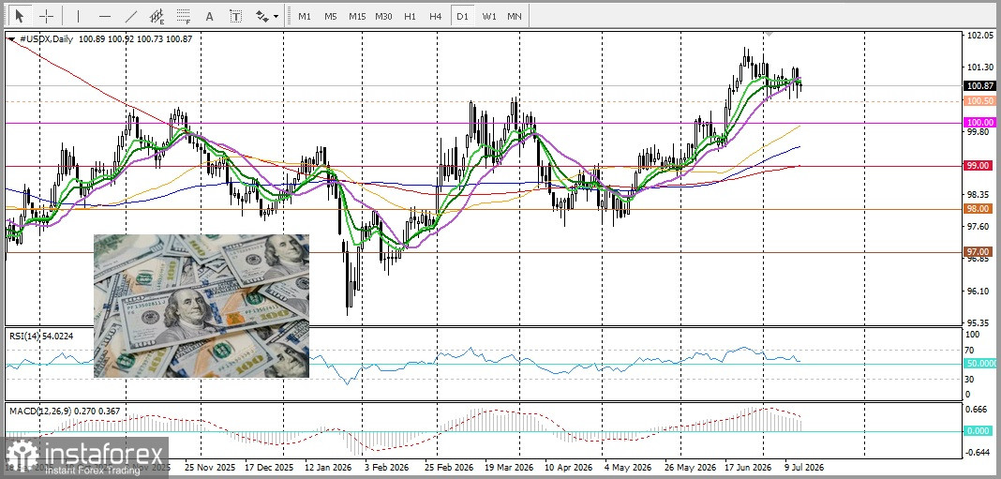Choose the trendline drawing tool

(x=131, y=16)
